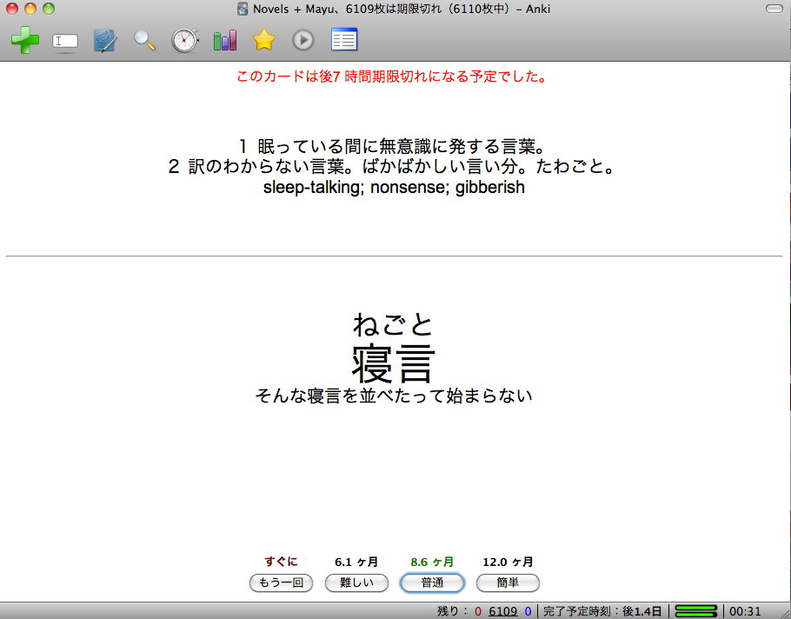Open the bar chart statistics icon
Viewport: 791px width, 619px height.
click(x=225, y=40)
